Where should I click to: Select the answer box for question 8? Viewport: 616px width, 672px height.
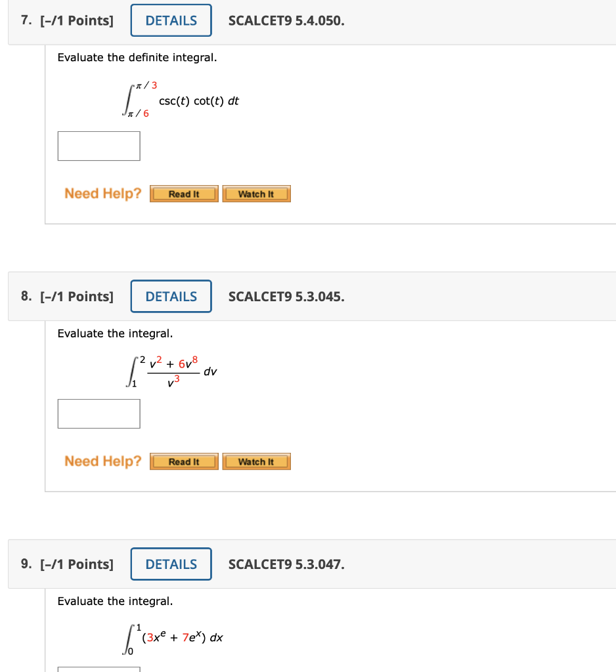99,413
